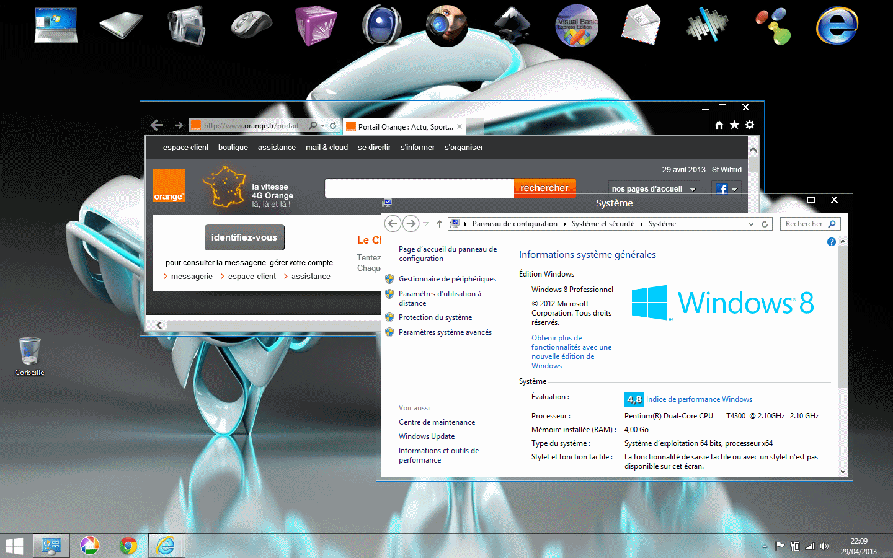Open Paramètres système avancés
This screenshot has width=893, height=558.
[445, 332]
